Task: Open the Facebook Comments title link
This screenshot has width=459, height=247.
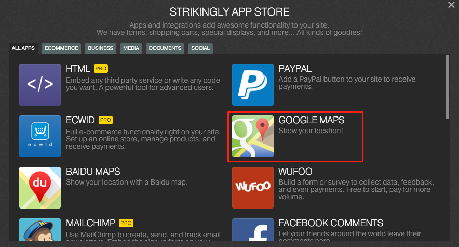Action: point(331,223)
